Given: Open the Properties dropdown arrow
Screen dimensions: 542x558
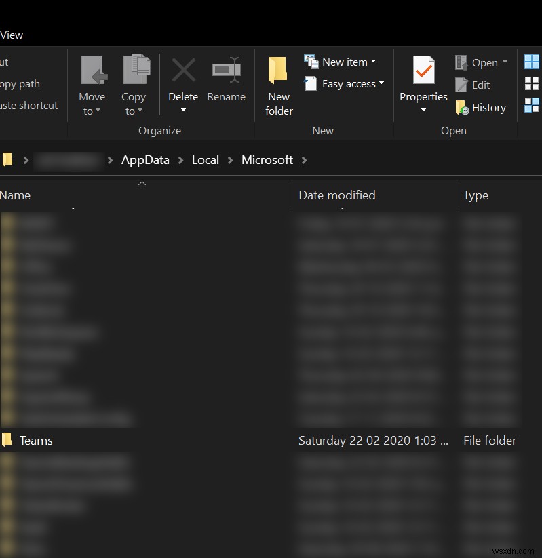Looking at the screenshot, I should tap(423, 110).
